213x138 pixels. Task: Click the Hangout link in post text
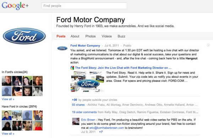191,58
